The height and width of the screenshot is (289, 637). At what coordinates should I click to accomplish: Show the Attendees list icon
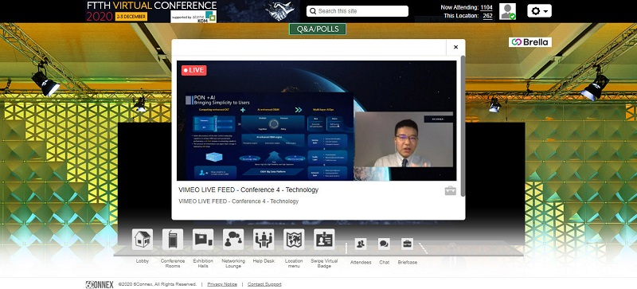[361, 244]
